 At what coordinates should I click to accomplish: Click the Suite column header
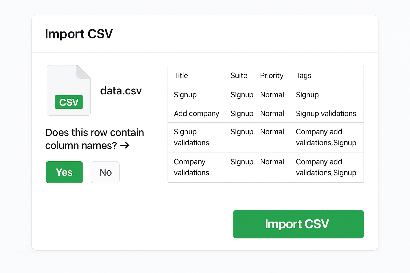(239, 75)
